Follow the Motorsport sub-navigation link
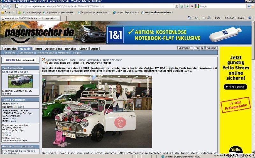The height and width of the screenshot is (158, 255). pos(64,53)
